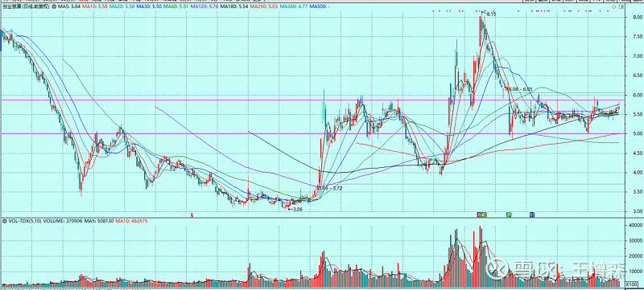Select the red MA10: 5.58 indicator label
Viewport: 644px width, 290px height.
(94, 6)
